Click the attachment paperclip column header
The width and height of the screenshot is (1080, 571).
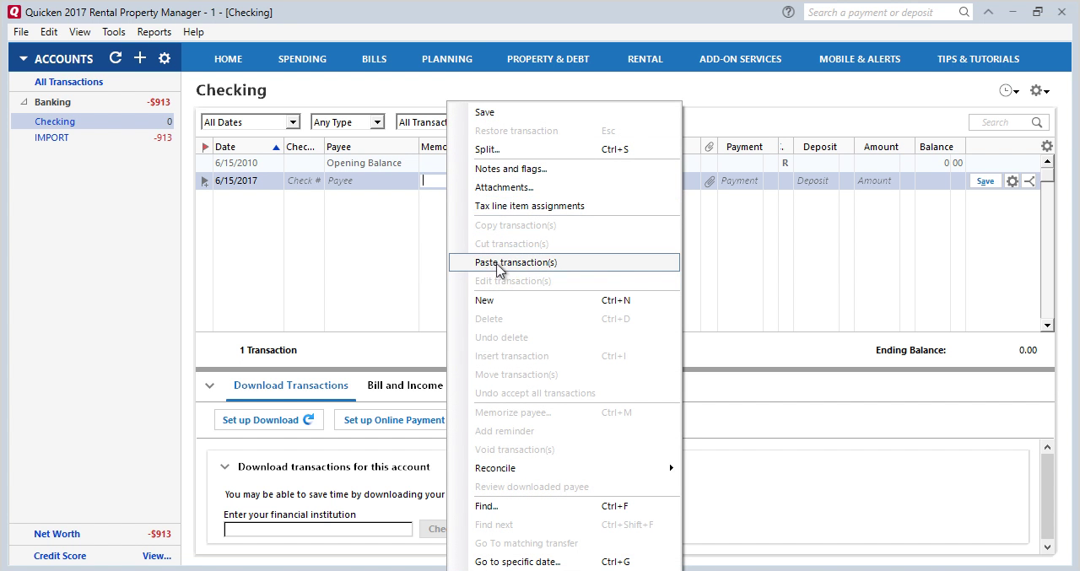(710, 147)
